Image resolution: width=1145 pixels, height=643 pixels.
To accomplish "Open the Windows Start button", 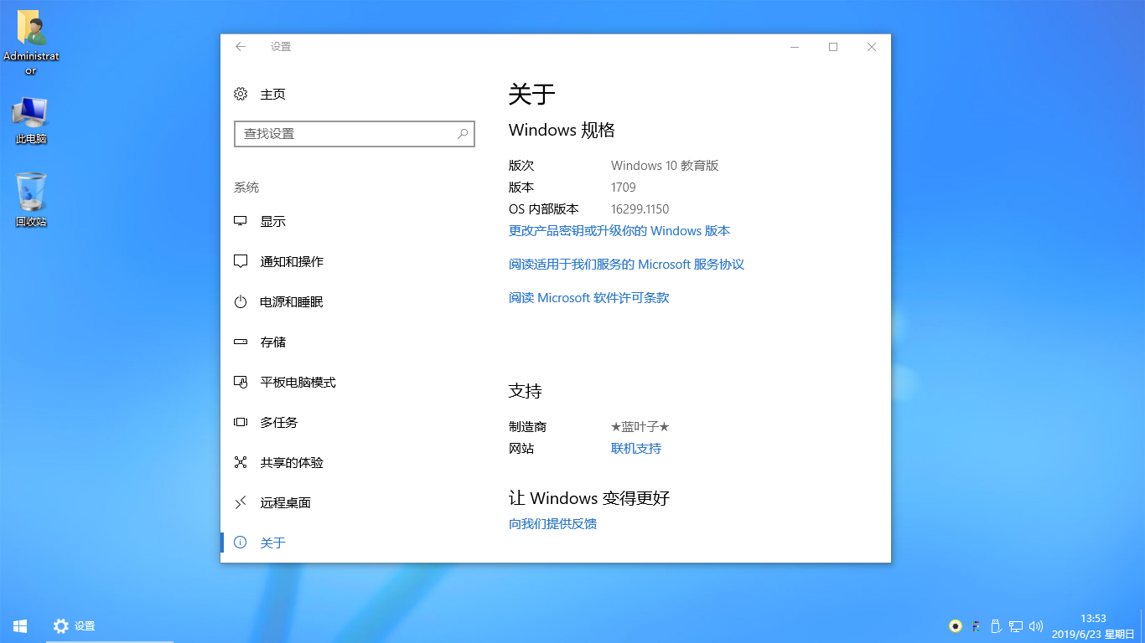I will coord(20,626).
